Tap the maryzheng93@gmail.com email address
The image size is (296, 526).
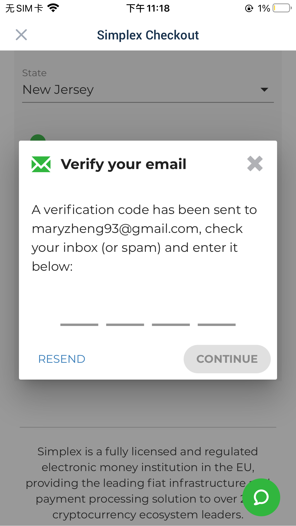point(115,229)
